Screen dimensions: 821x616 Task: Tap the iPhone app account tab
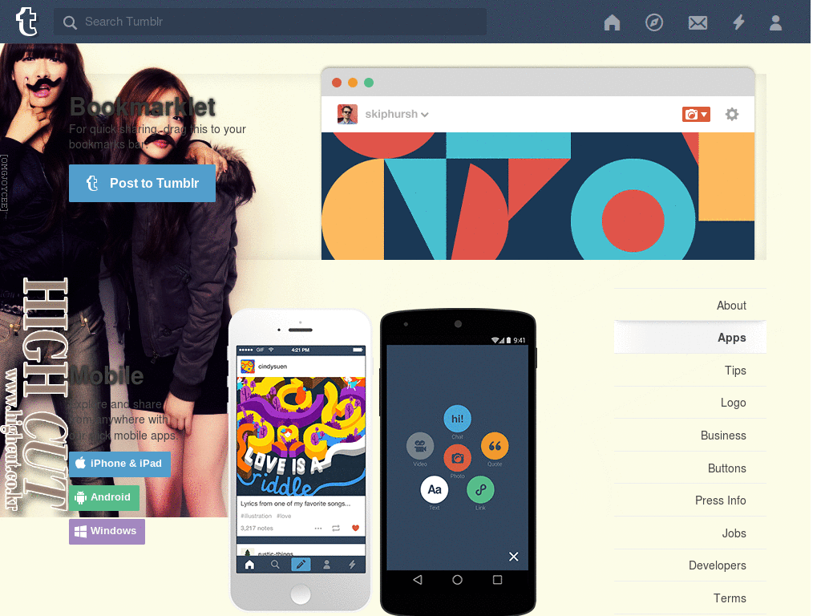point(326,565)
